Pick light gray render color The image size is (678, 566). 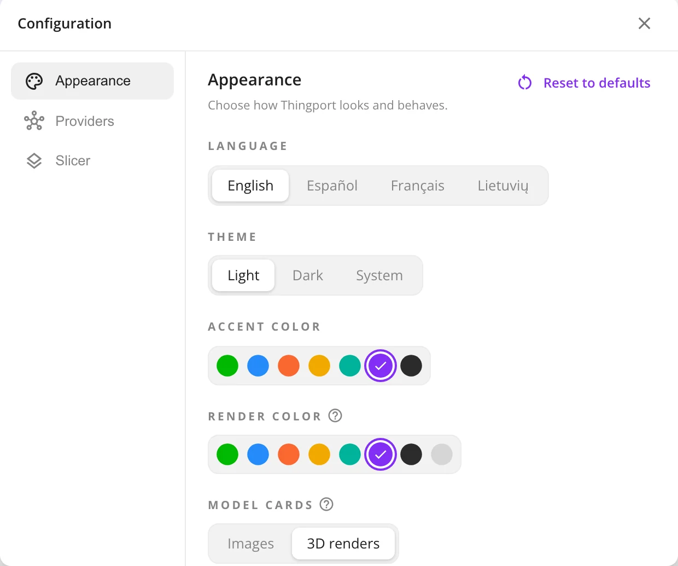pos(442,454)
